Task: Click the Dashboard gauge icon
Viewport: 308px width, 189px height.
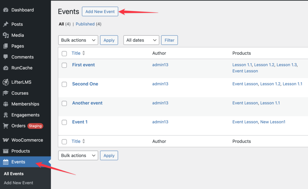Action: (x=6, y=10)
